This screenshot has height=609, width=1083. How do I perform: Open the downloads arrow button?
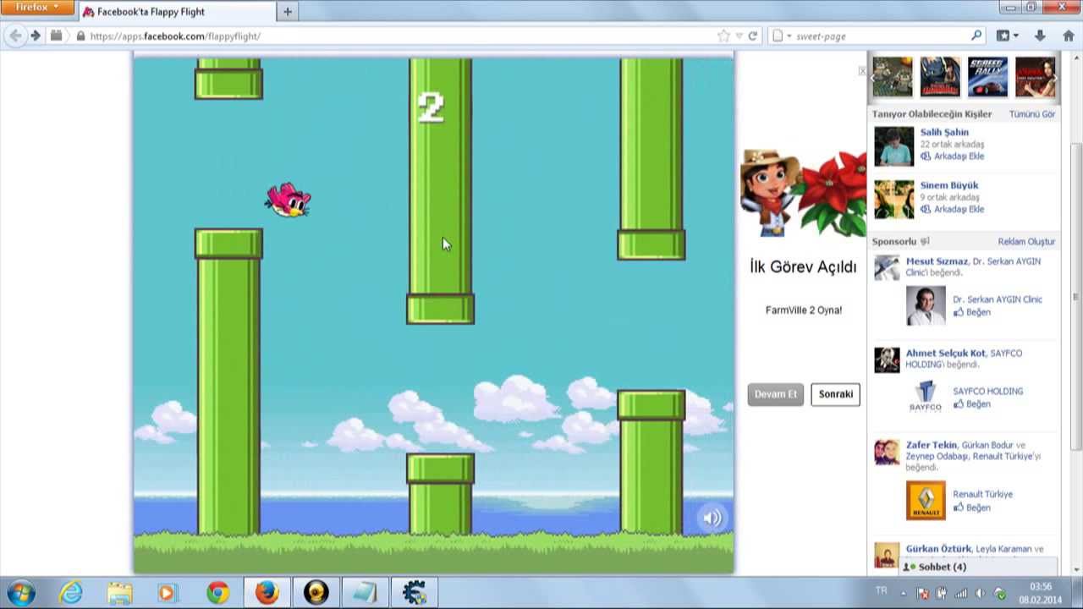pos(1040,36)
